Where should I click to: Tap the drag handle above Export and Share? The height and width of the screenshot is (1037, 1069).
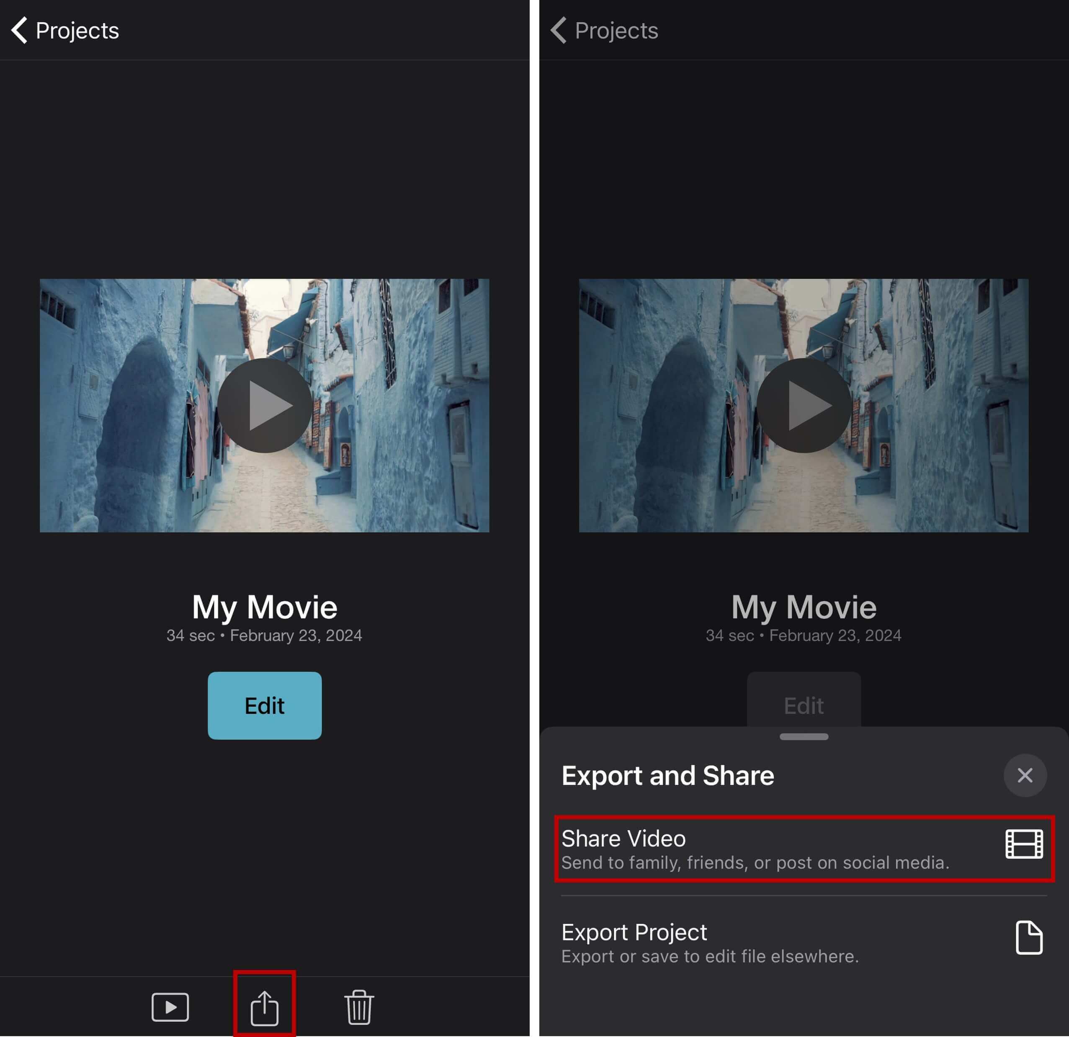[x=804, y=737]
